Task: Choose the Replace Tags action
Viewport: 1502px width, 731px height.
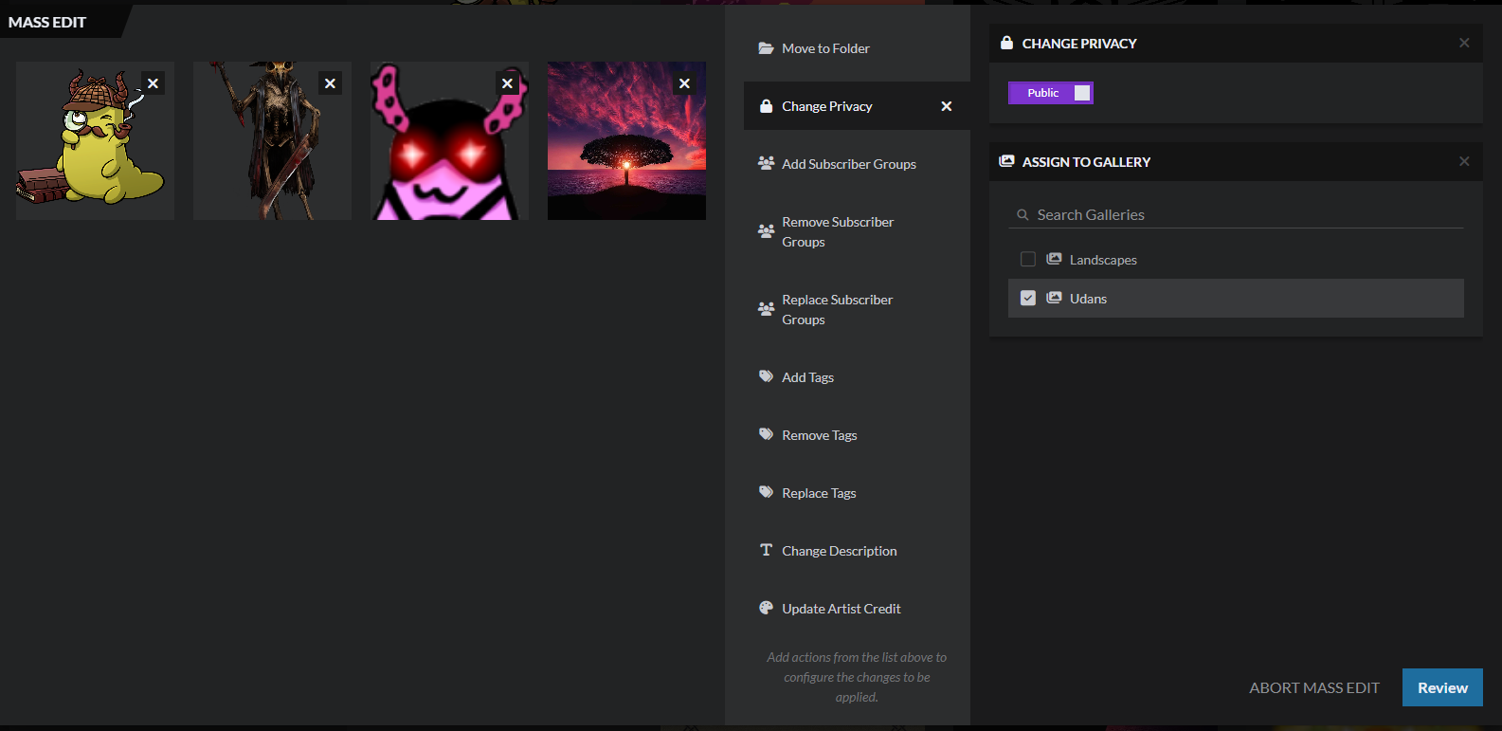Action: 857,493
